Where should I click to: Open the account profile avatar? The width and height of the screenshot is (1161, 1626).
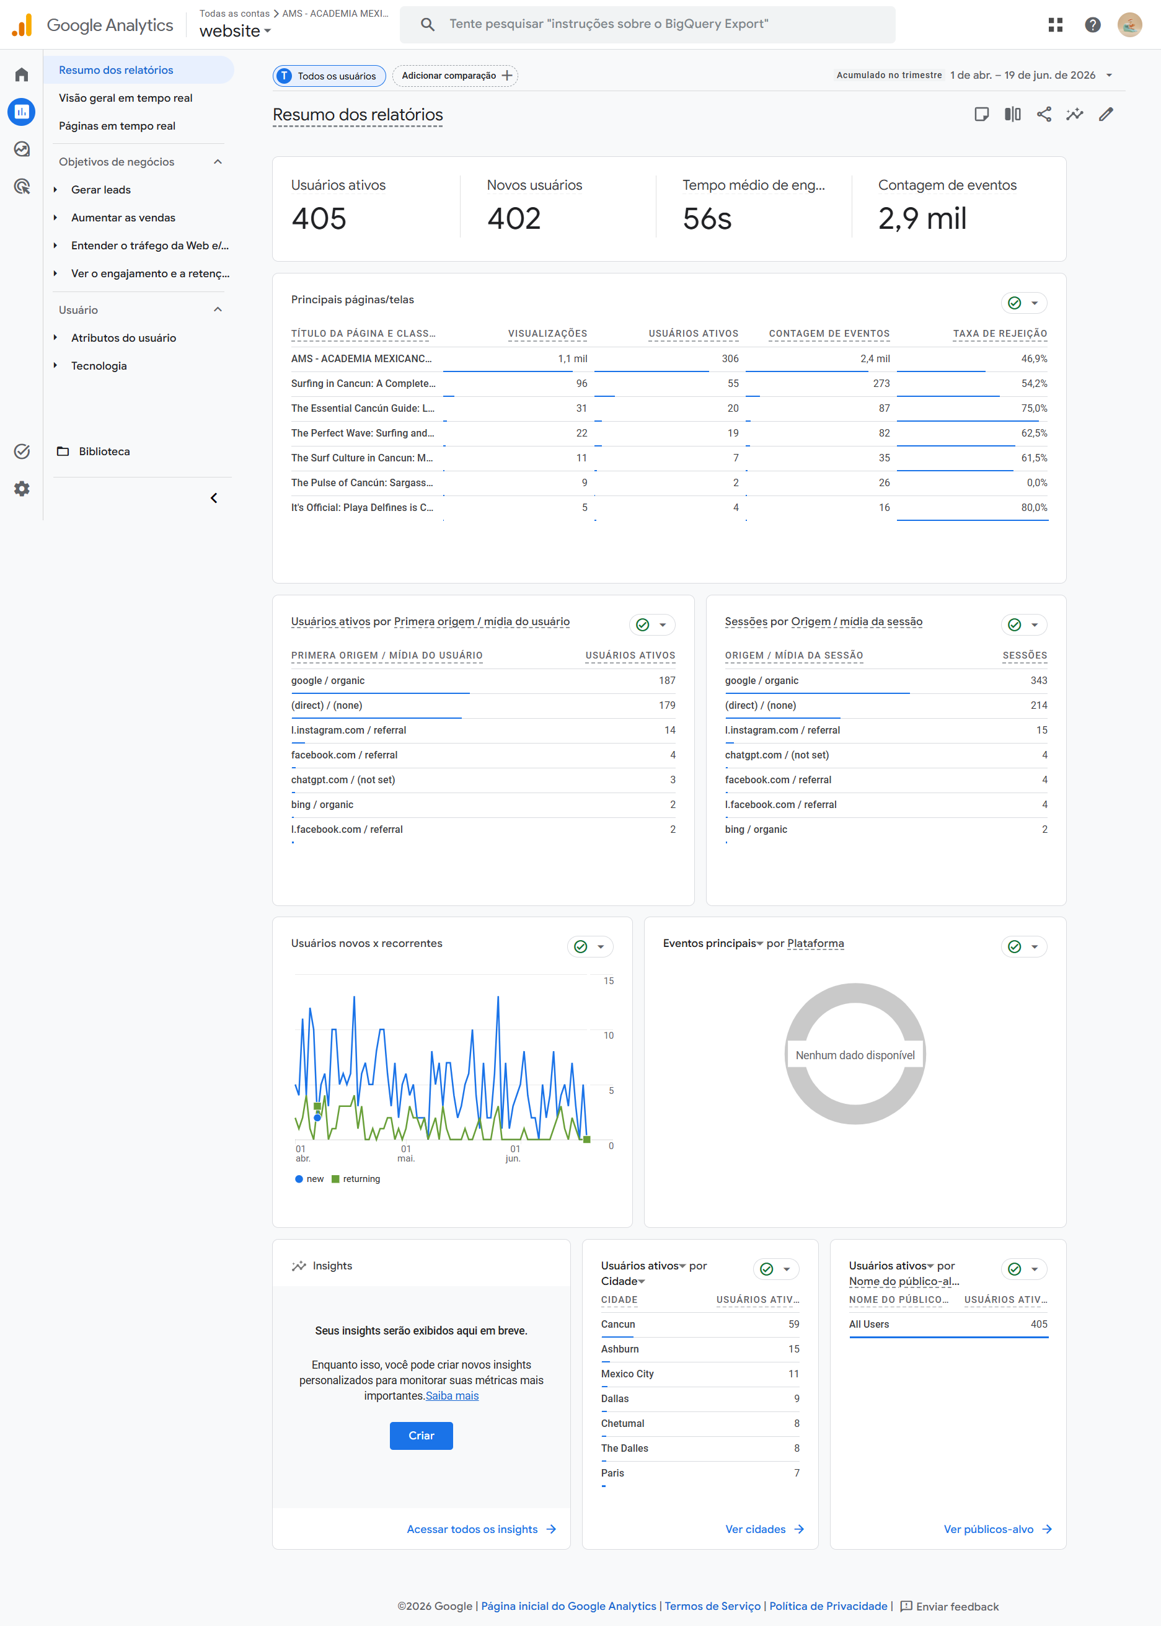click(x=1129, y=25)
